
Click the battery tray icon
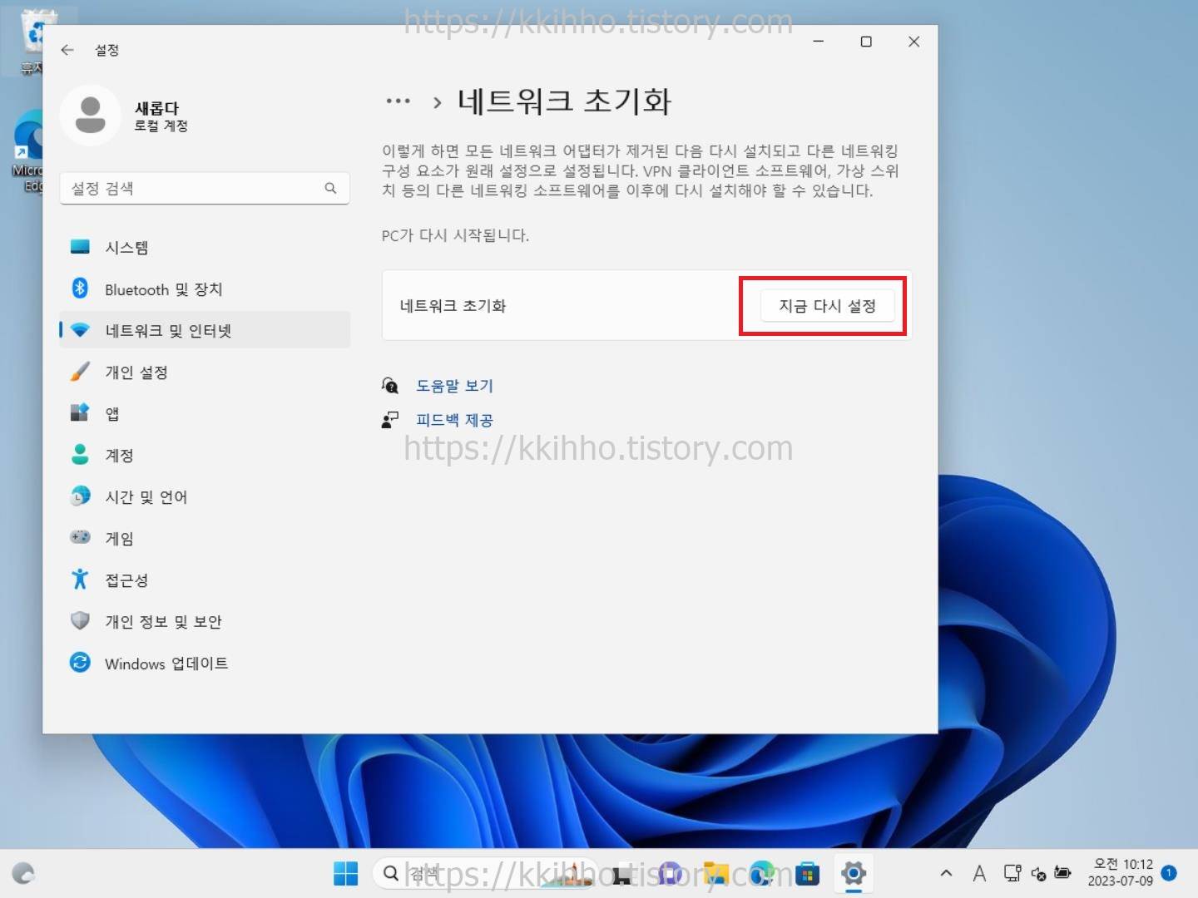click(x=1062, y=873)
